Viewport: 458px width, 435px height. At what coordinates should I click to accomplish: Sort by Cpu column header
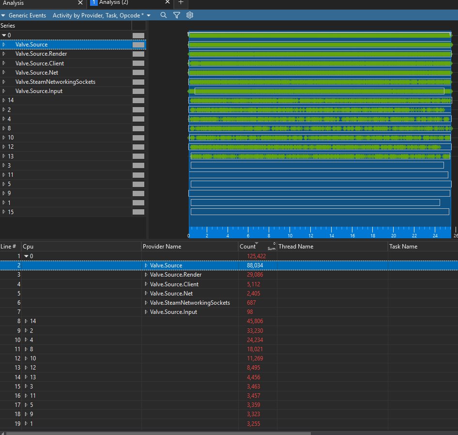(x=28, y=247)
